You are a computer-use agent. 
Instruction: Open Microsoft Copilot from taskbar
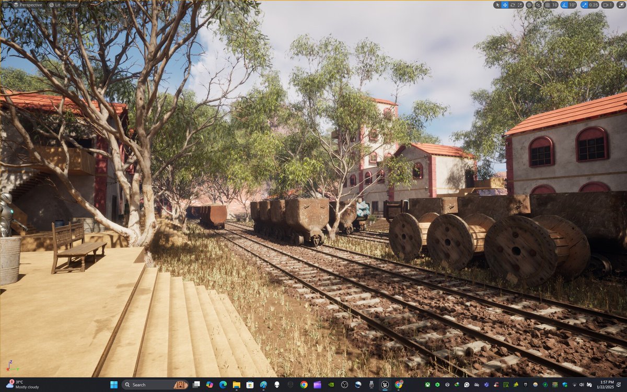point(210,385)
